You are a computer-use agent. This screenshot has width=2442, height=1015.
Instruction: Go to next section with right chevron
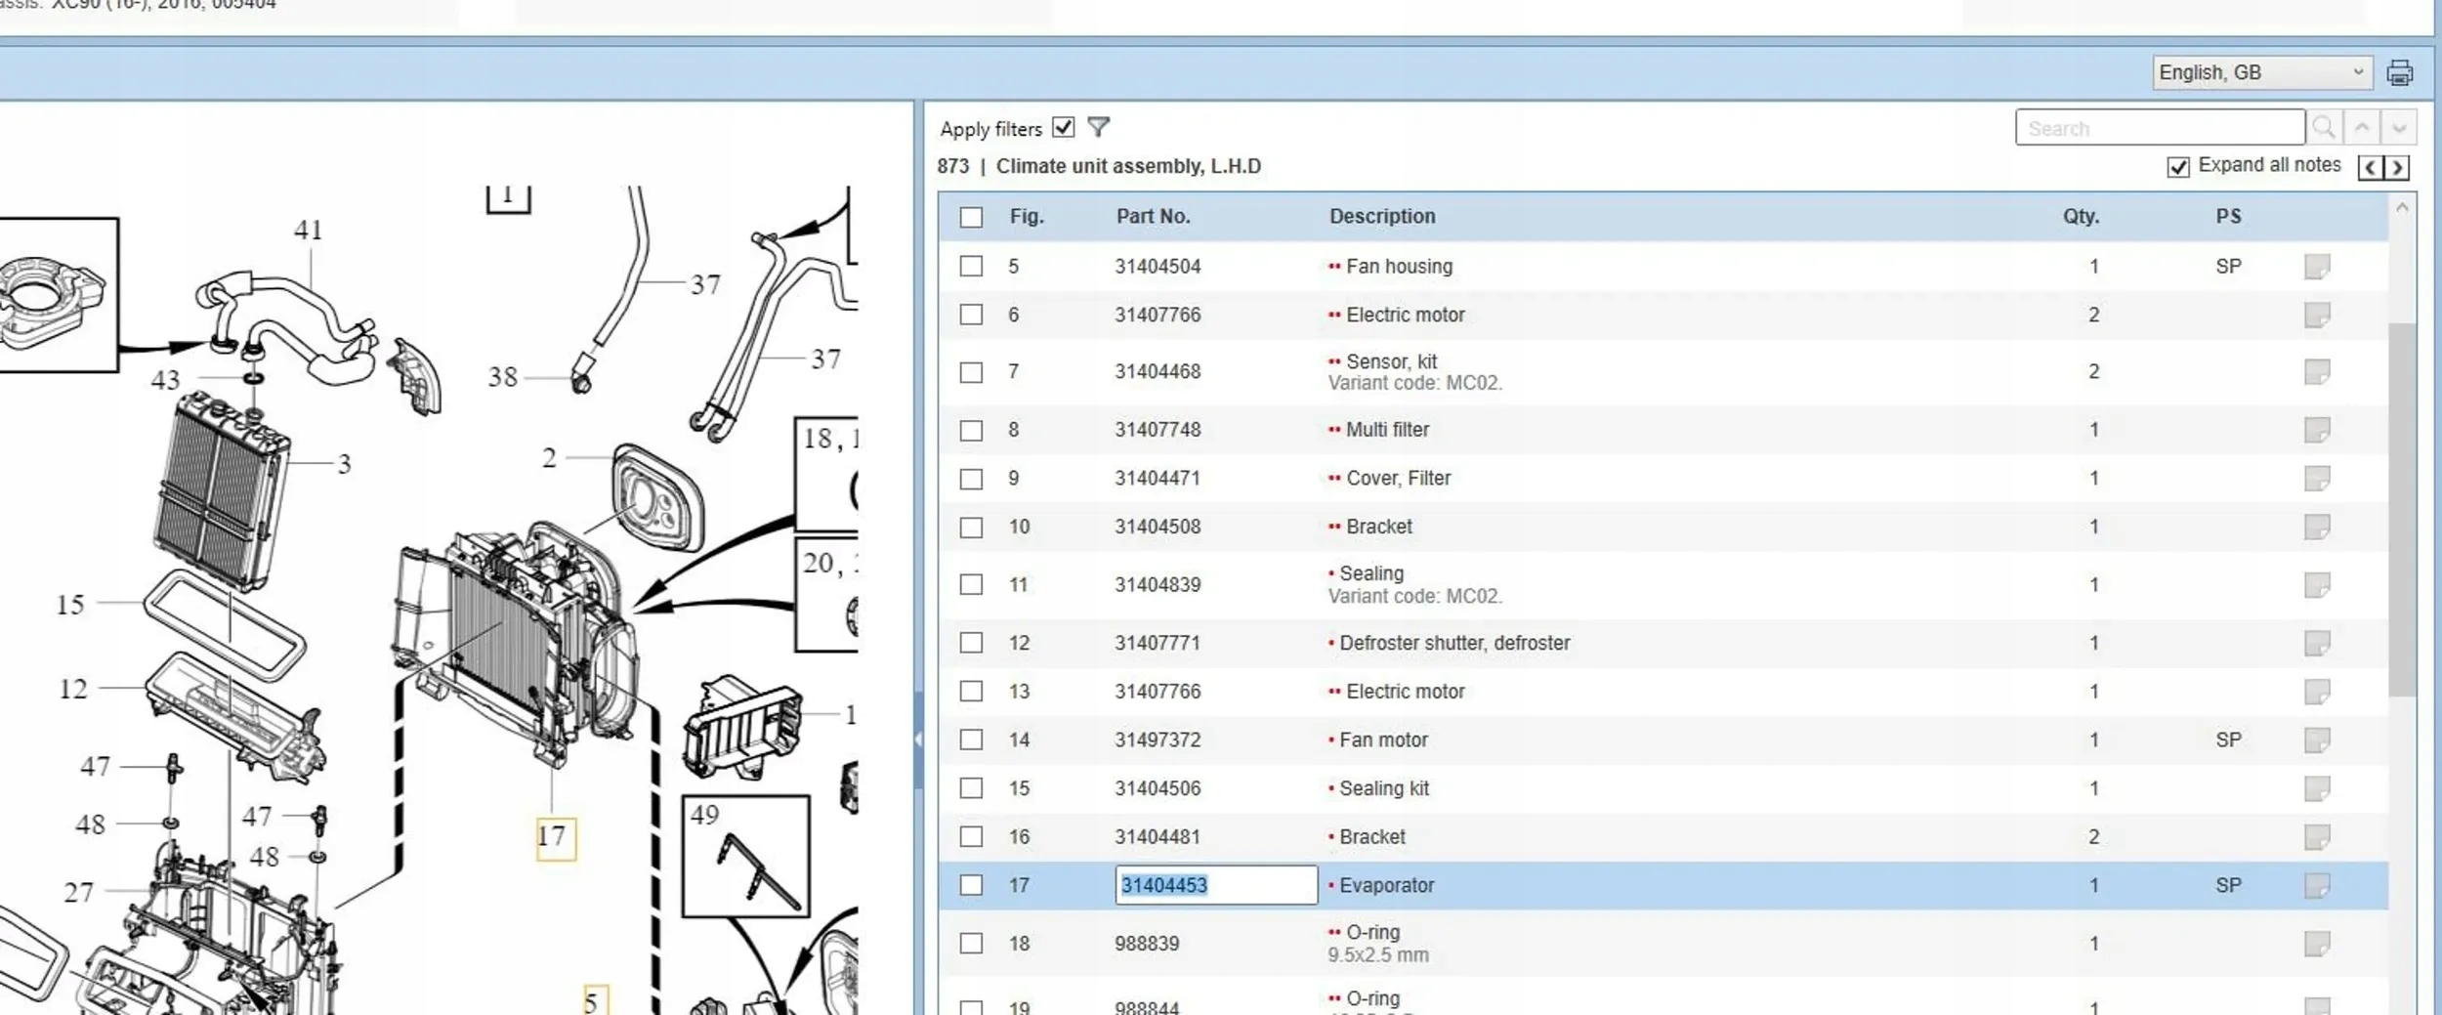pyautogui.click(x=2396, y=167)
